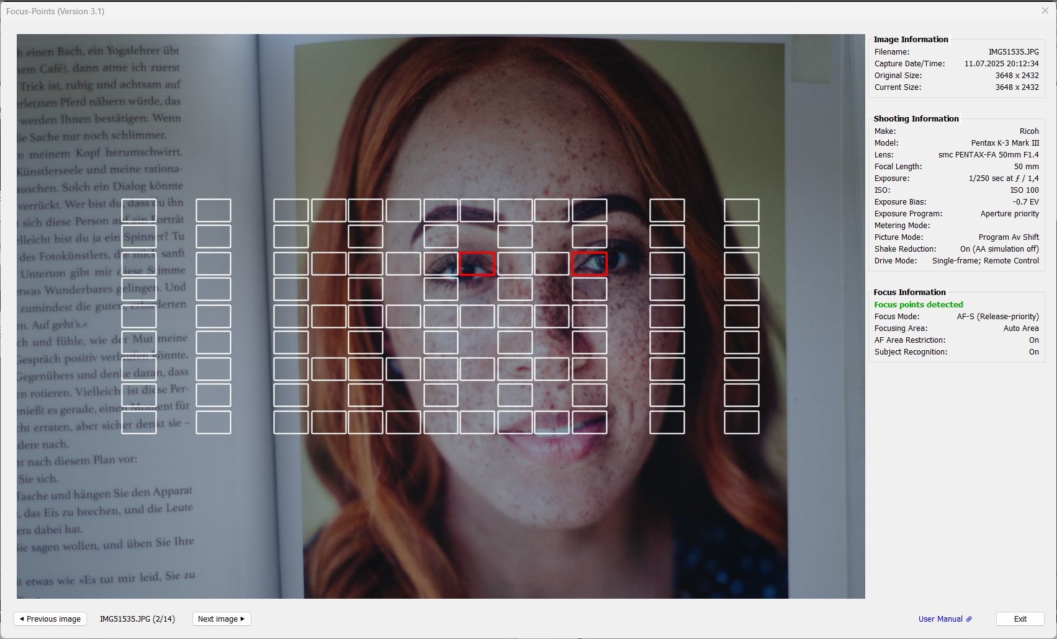Image resolution: width=1057 pixels, height=639 pixels.
Task: Click the Image Information section heading
Action: [x=911, y=39]
